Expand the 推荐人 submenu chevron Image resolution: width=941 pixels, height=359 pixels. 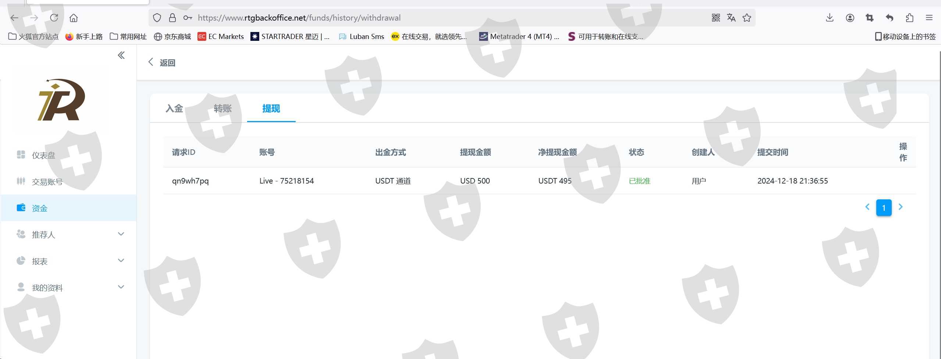(121, 234)
